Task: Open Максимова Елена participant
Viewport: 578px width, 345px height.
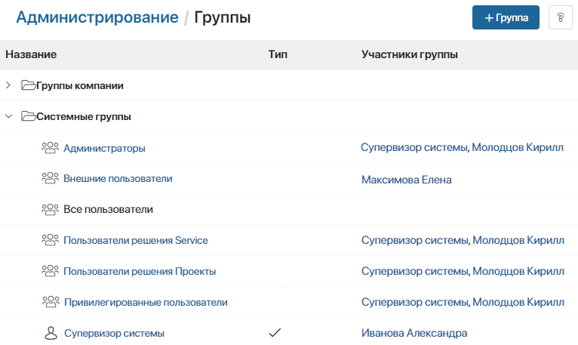Action: pyautogui.click(x=406, y=180)
